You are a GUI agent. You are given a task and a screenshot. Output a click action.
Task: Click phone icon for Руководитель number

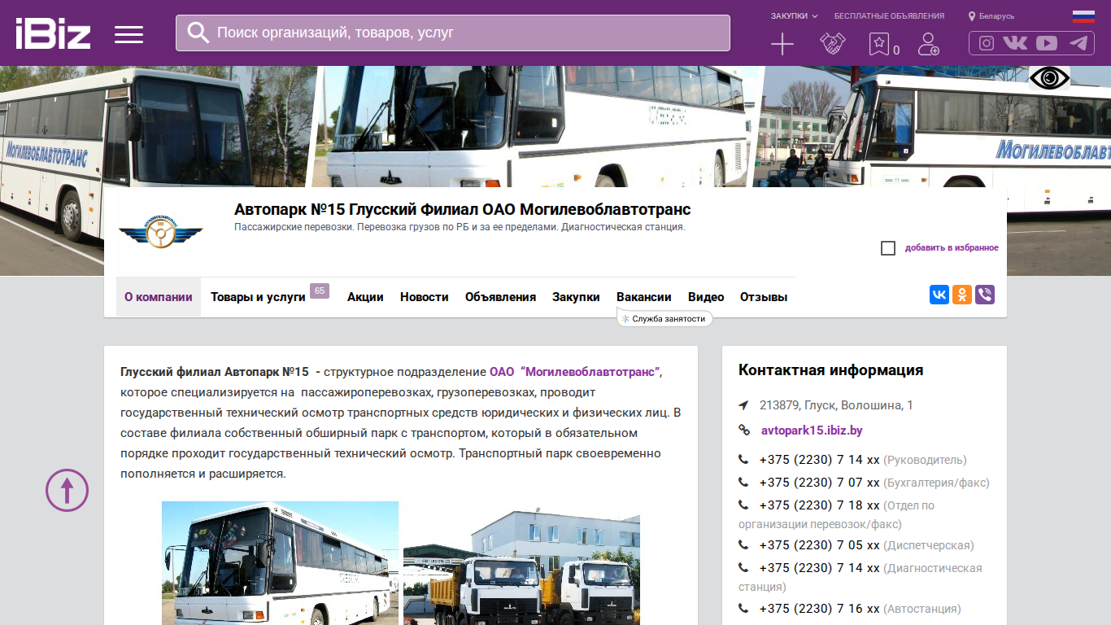(743, 460)
